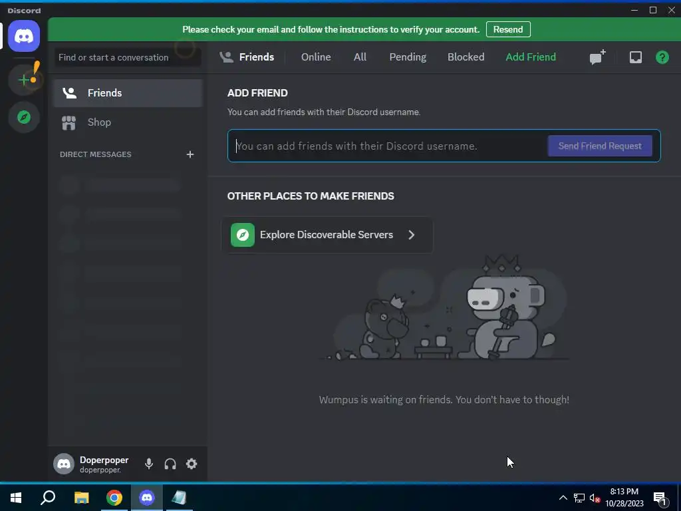Deafen using the headphones icon
The width and height of the screenshot is (681, 511).
pyautogui.click(x=170, y=464)
